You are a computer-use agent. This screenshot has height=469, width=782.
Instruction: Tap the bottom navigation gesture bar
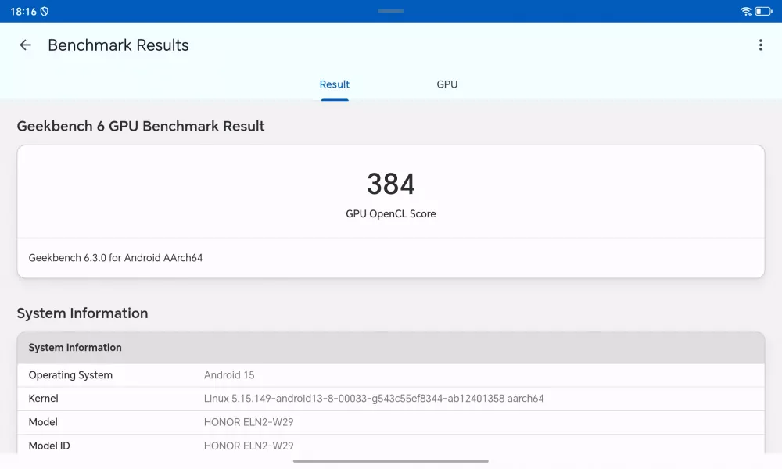click(x=391, y=461)
